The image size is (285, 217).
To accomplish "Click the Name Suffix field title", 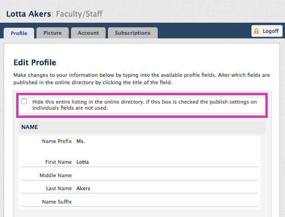I will [x=57, y=202].
